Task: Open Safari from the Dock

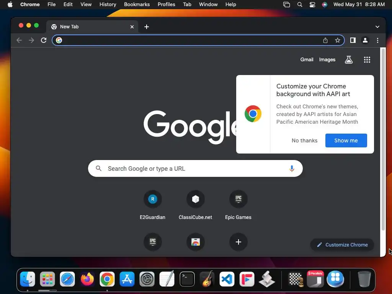Action: click(67, 279)
